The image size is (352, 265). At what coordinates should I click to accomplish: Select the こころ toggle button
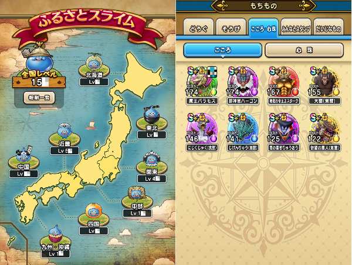(223, 50)
